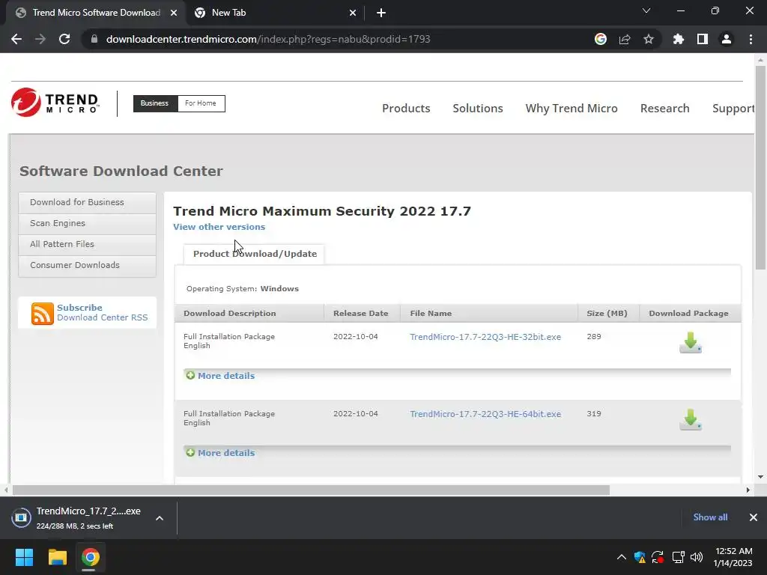Click the browser forward arrow

coord(40,39)
